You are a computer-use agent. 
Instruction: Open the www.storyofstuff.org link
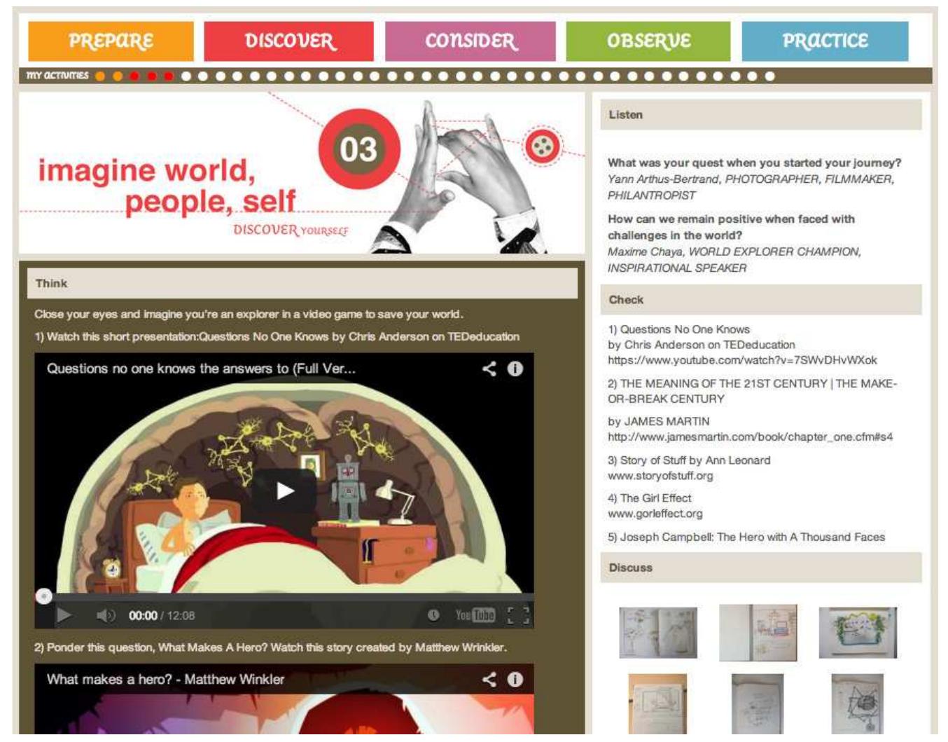click(x=660, y=476)
